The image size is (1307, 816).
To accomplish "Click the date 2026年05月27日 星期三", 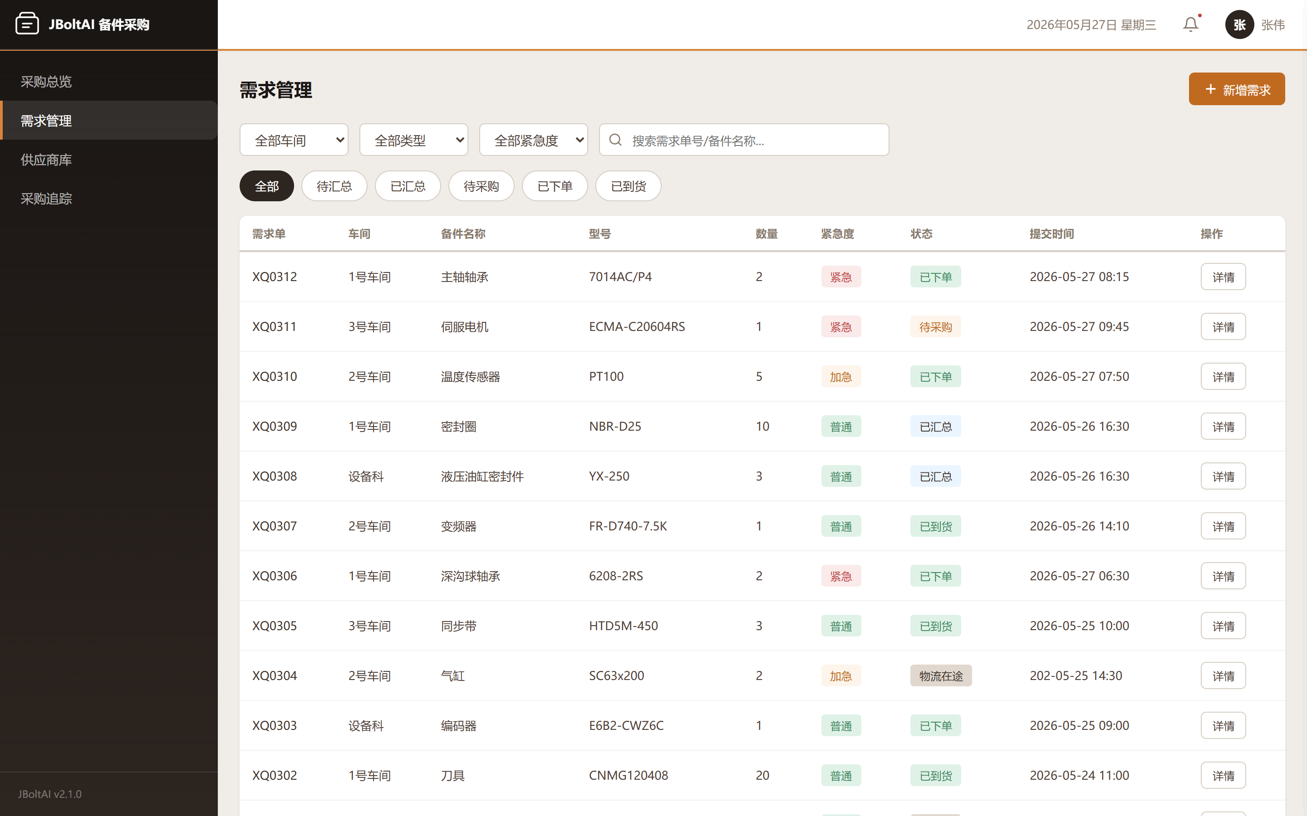I will pyautogui.click(x=1091, y=25).
